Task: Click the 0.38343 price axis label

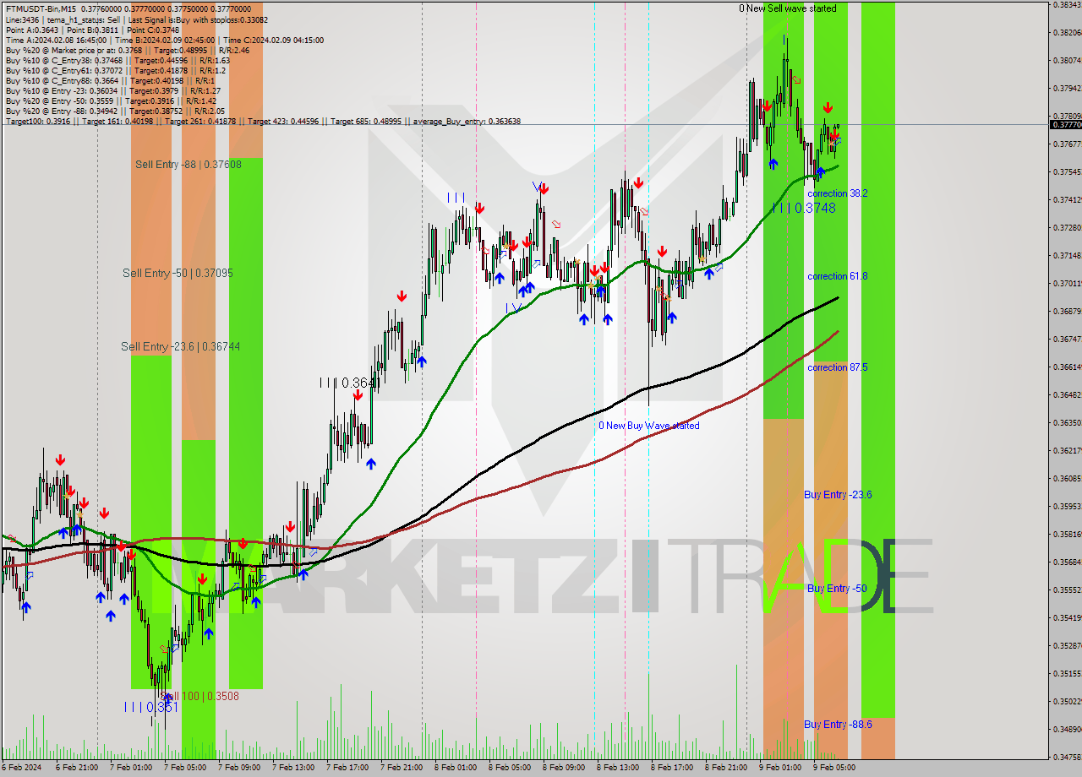Action: point(1066,5)
